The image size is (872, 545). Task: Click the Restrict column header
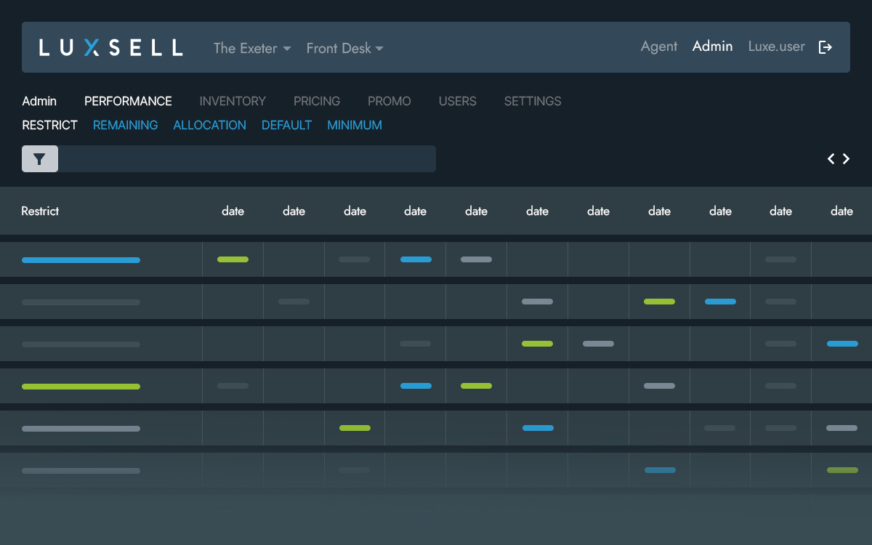pos(40,211)
